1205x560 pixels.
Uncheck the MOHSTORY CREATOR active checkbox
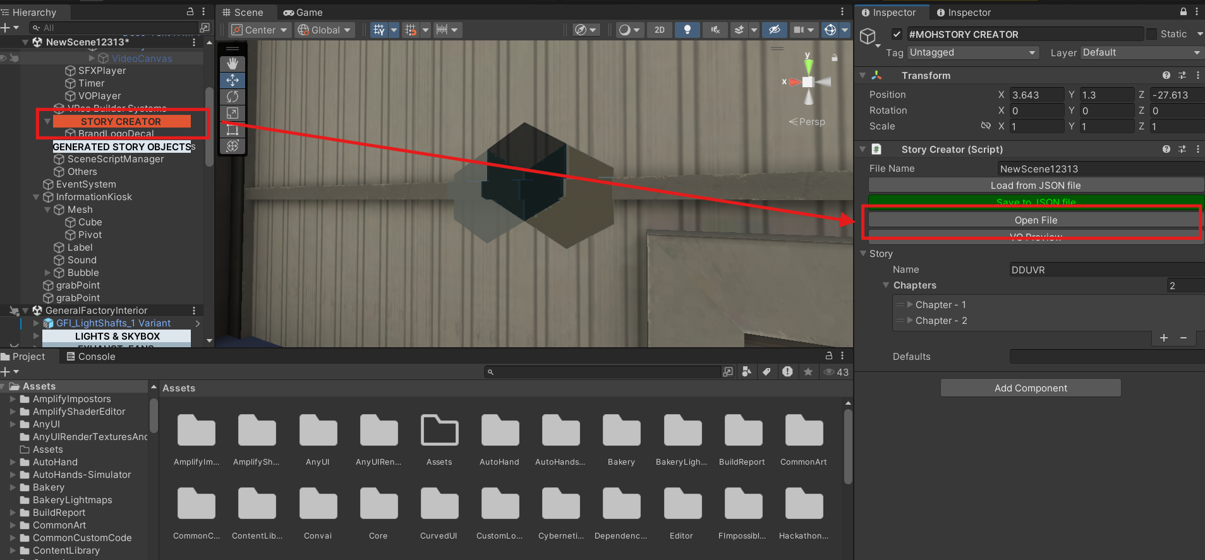click(897, 34)
